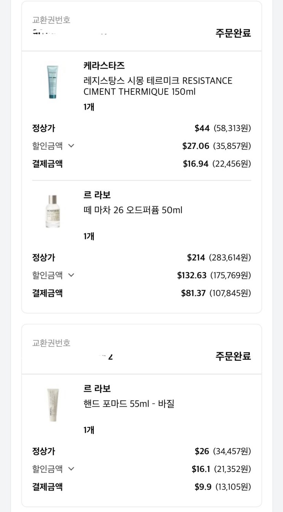Click 주문완료 status on the second order

(233, 356)
